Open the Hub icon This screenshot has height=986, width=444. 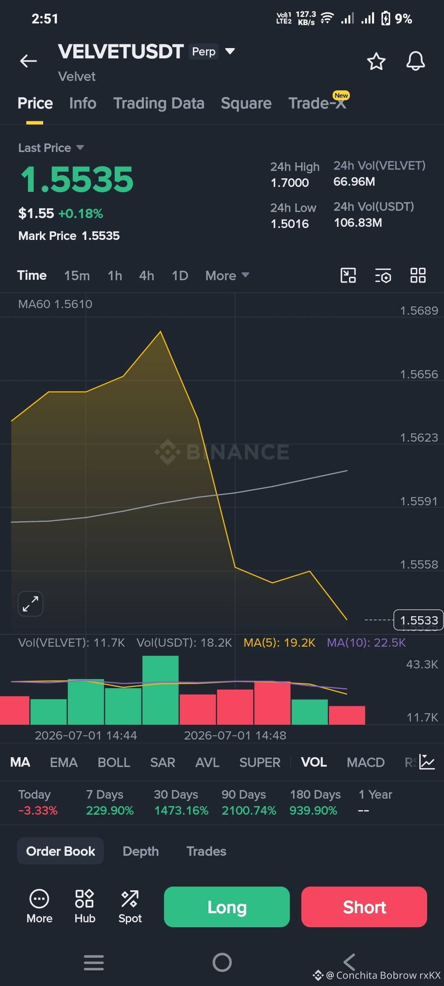point(85,907)
